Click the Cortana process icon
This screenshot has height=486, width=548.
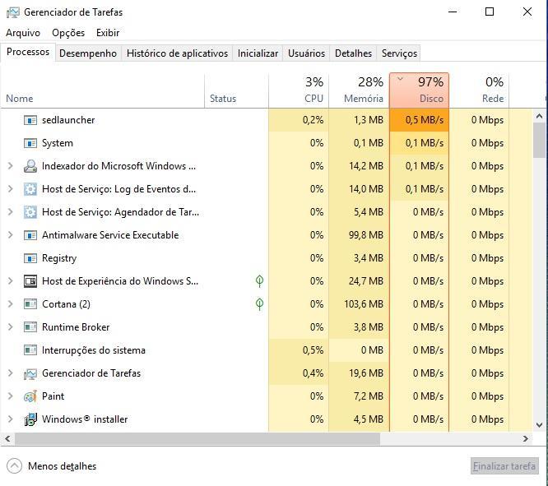click(x=30, y=304)
